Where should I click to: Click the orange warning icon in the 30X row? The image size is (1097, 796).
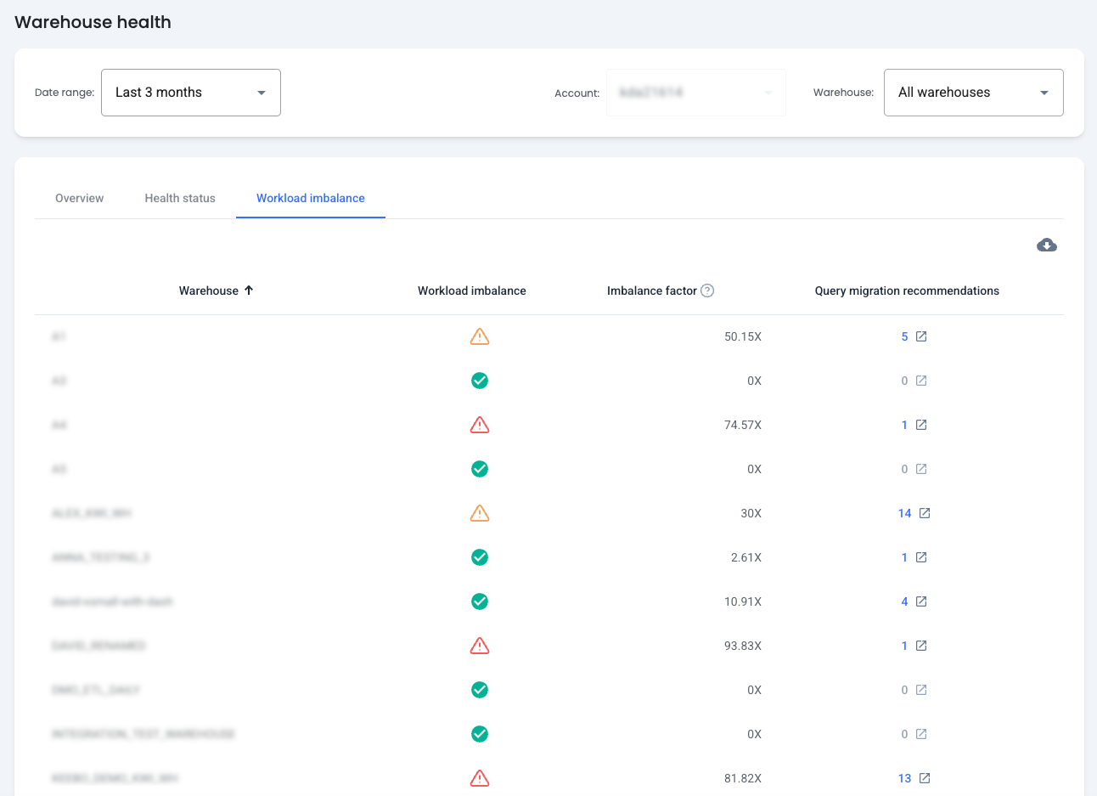pos(480,513)
